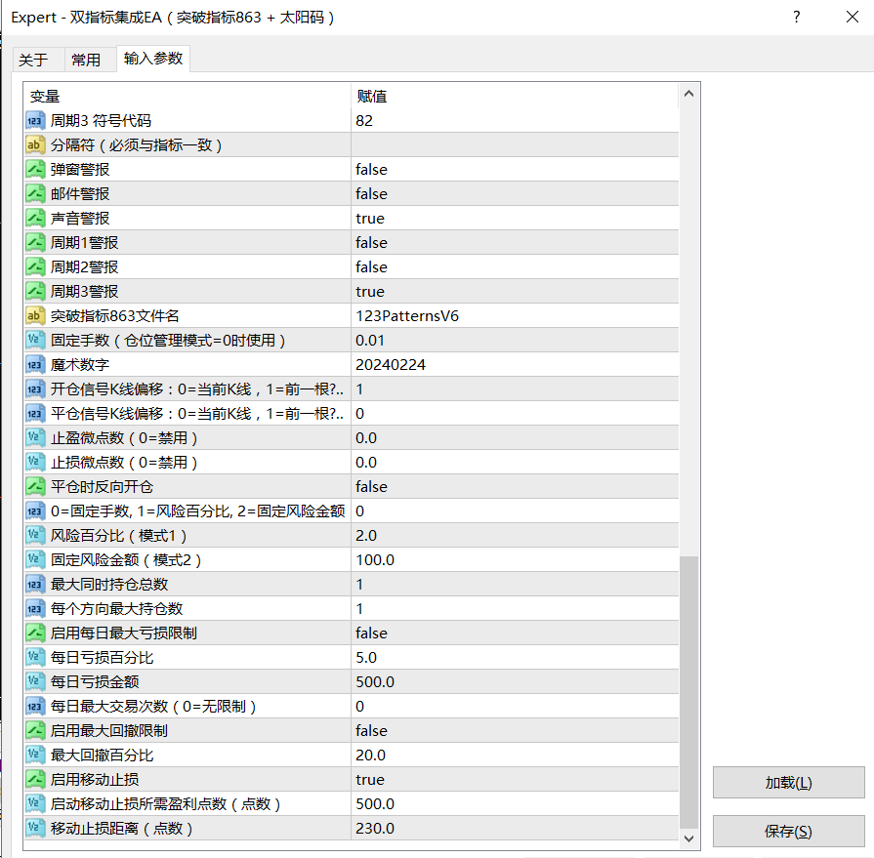
Task: Click the double icon beside 止损微点数
Action: [x=34, y=463]
